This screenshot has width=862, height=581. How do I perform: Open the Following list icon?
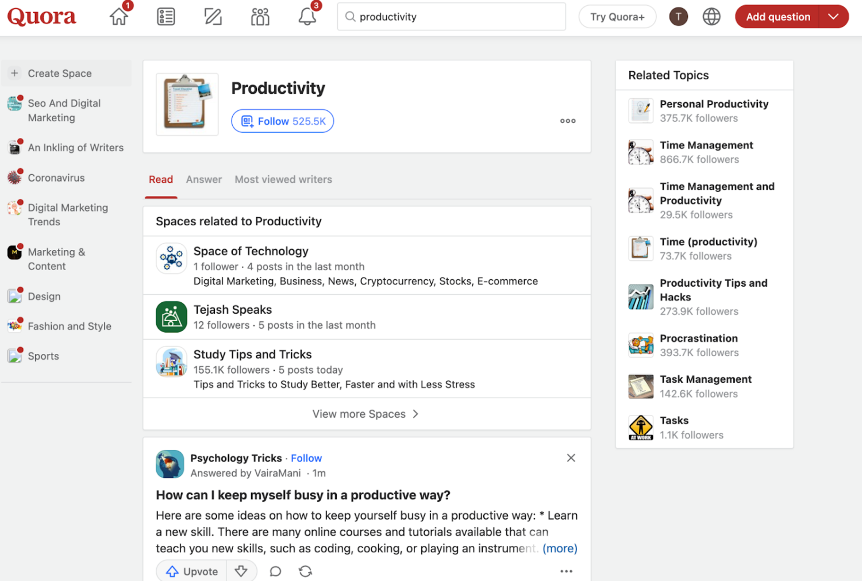click(166, 17)
